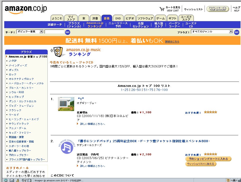Open ソウル・R&B category in sidebar
Screen dimensions: 241x182
point(16,92)
